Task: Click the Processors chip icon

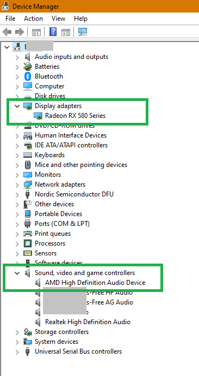Action: tap(28, 243)
